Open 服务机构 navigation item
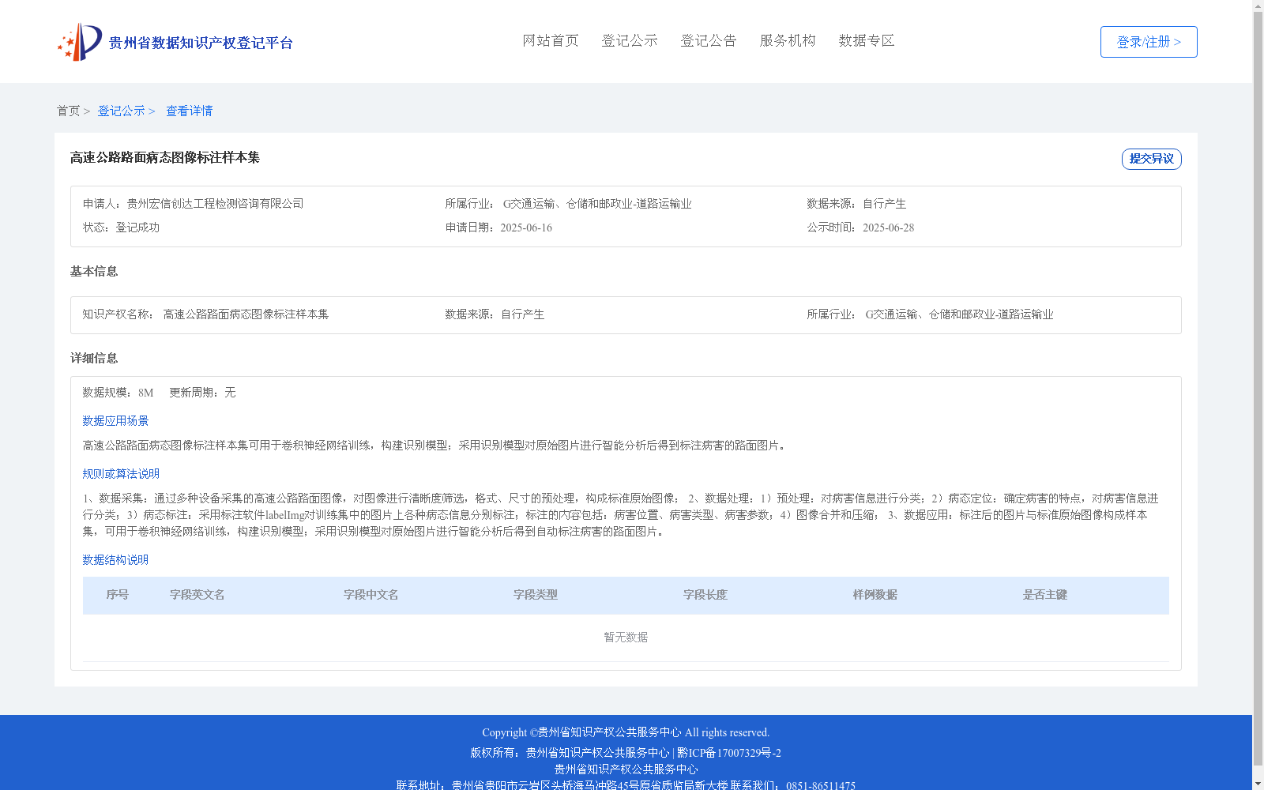Viewport: 1264px width, 790px height. pos(788,40)
